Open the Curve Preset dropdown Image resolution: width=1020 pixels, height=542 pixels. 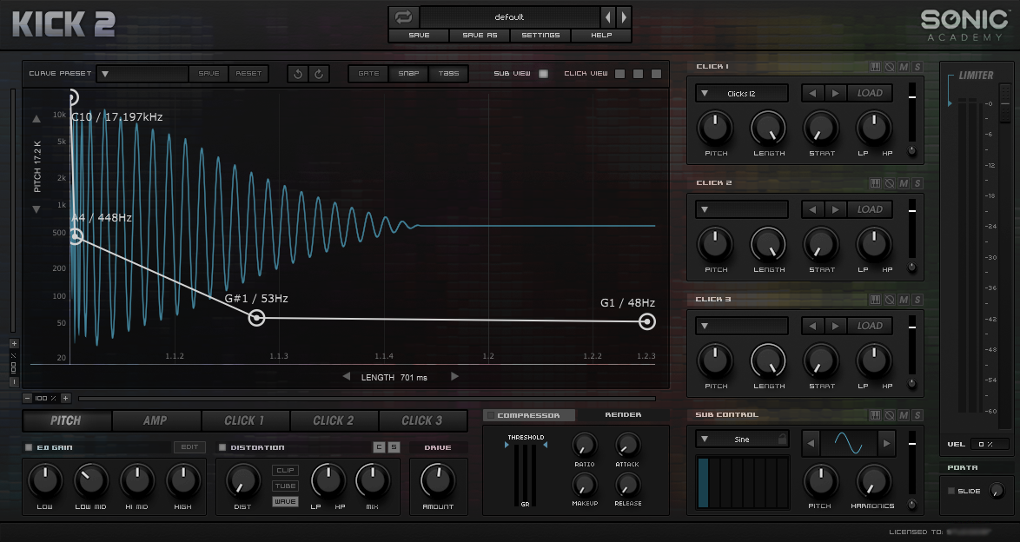pos(142,74)
